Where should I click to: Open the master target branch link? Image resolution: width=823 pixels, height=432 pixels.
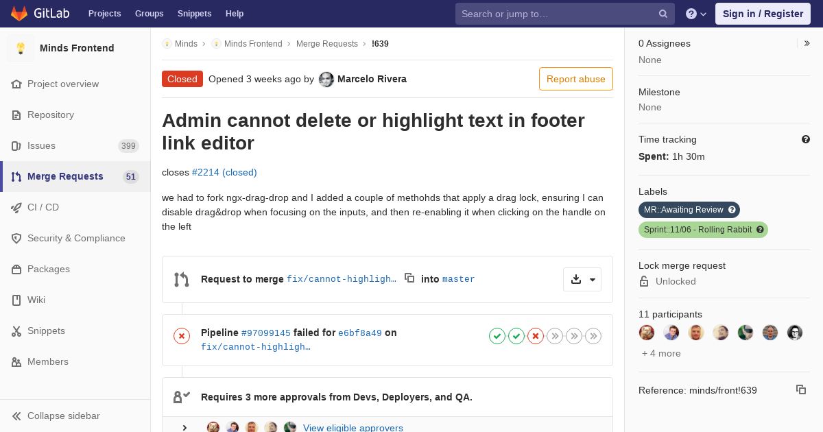(x=459, y=279)
